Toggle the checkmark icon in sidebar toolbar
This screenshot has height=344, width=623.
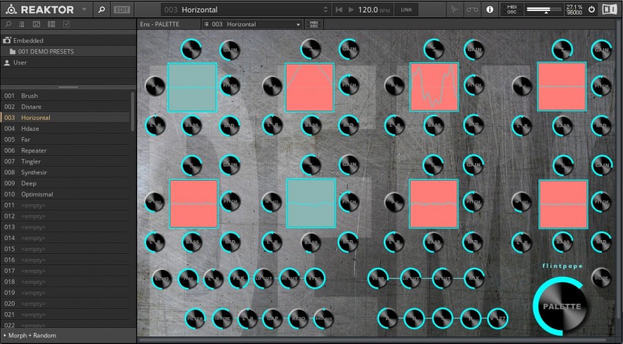pyautogui.click(x=66, y=24)
